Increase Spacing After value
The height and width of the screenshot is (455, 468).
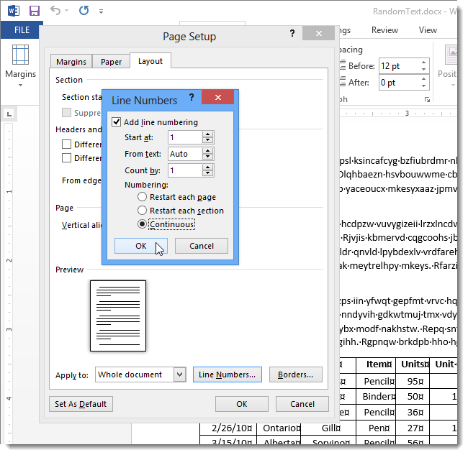[423, 79]
